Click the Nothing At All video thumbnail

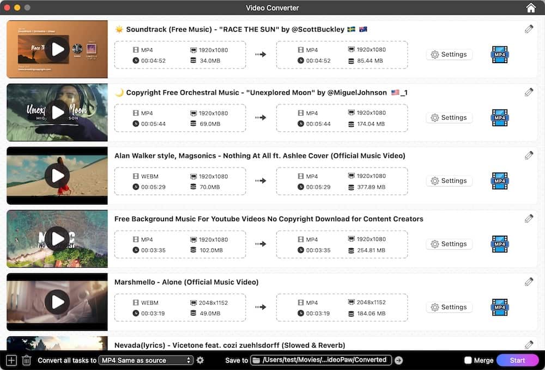(57, 176)
